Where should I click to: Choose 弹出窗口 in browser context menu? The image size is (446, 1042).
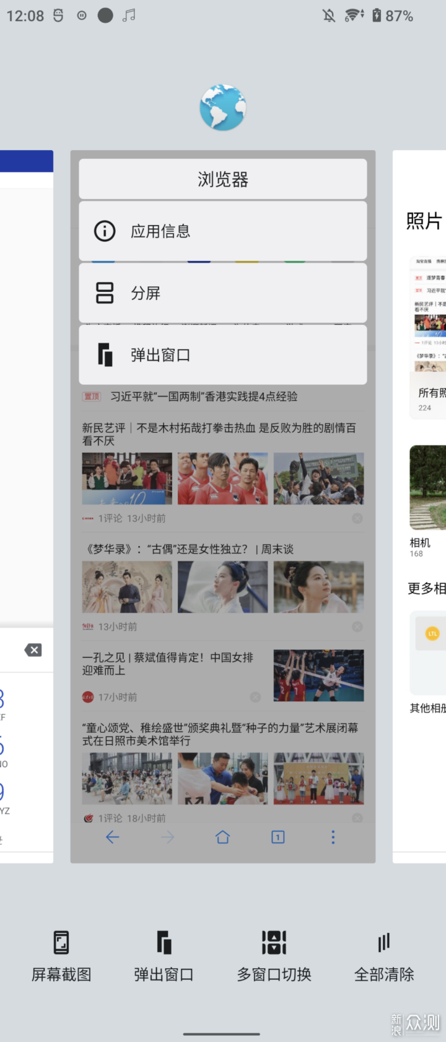(x=223, y=355)
